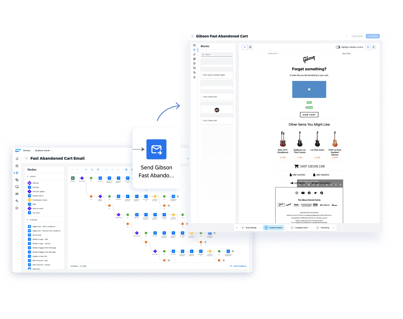This screenshot has height=319, width=403.
Task: Click Finish Editing button
Action: pyautogui.click(x=373, y=36)
